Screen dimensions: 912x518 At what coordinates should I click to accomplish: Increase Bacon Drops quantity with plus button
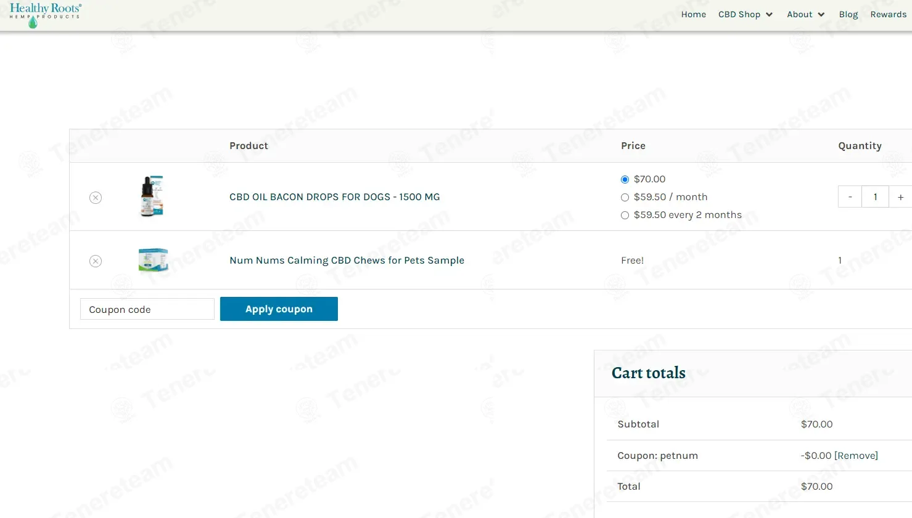tap(900, 197)
